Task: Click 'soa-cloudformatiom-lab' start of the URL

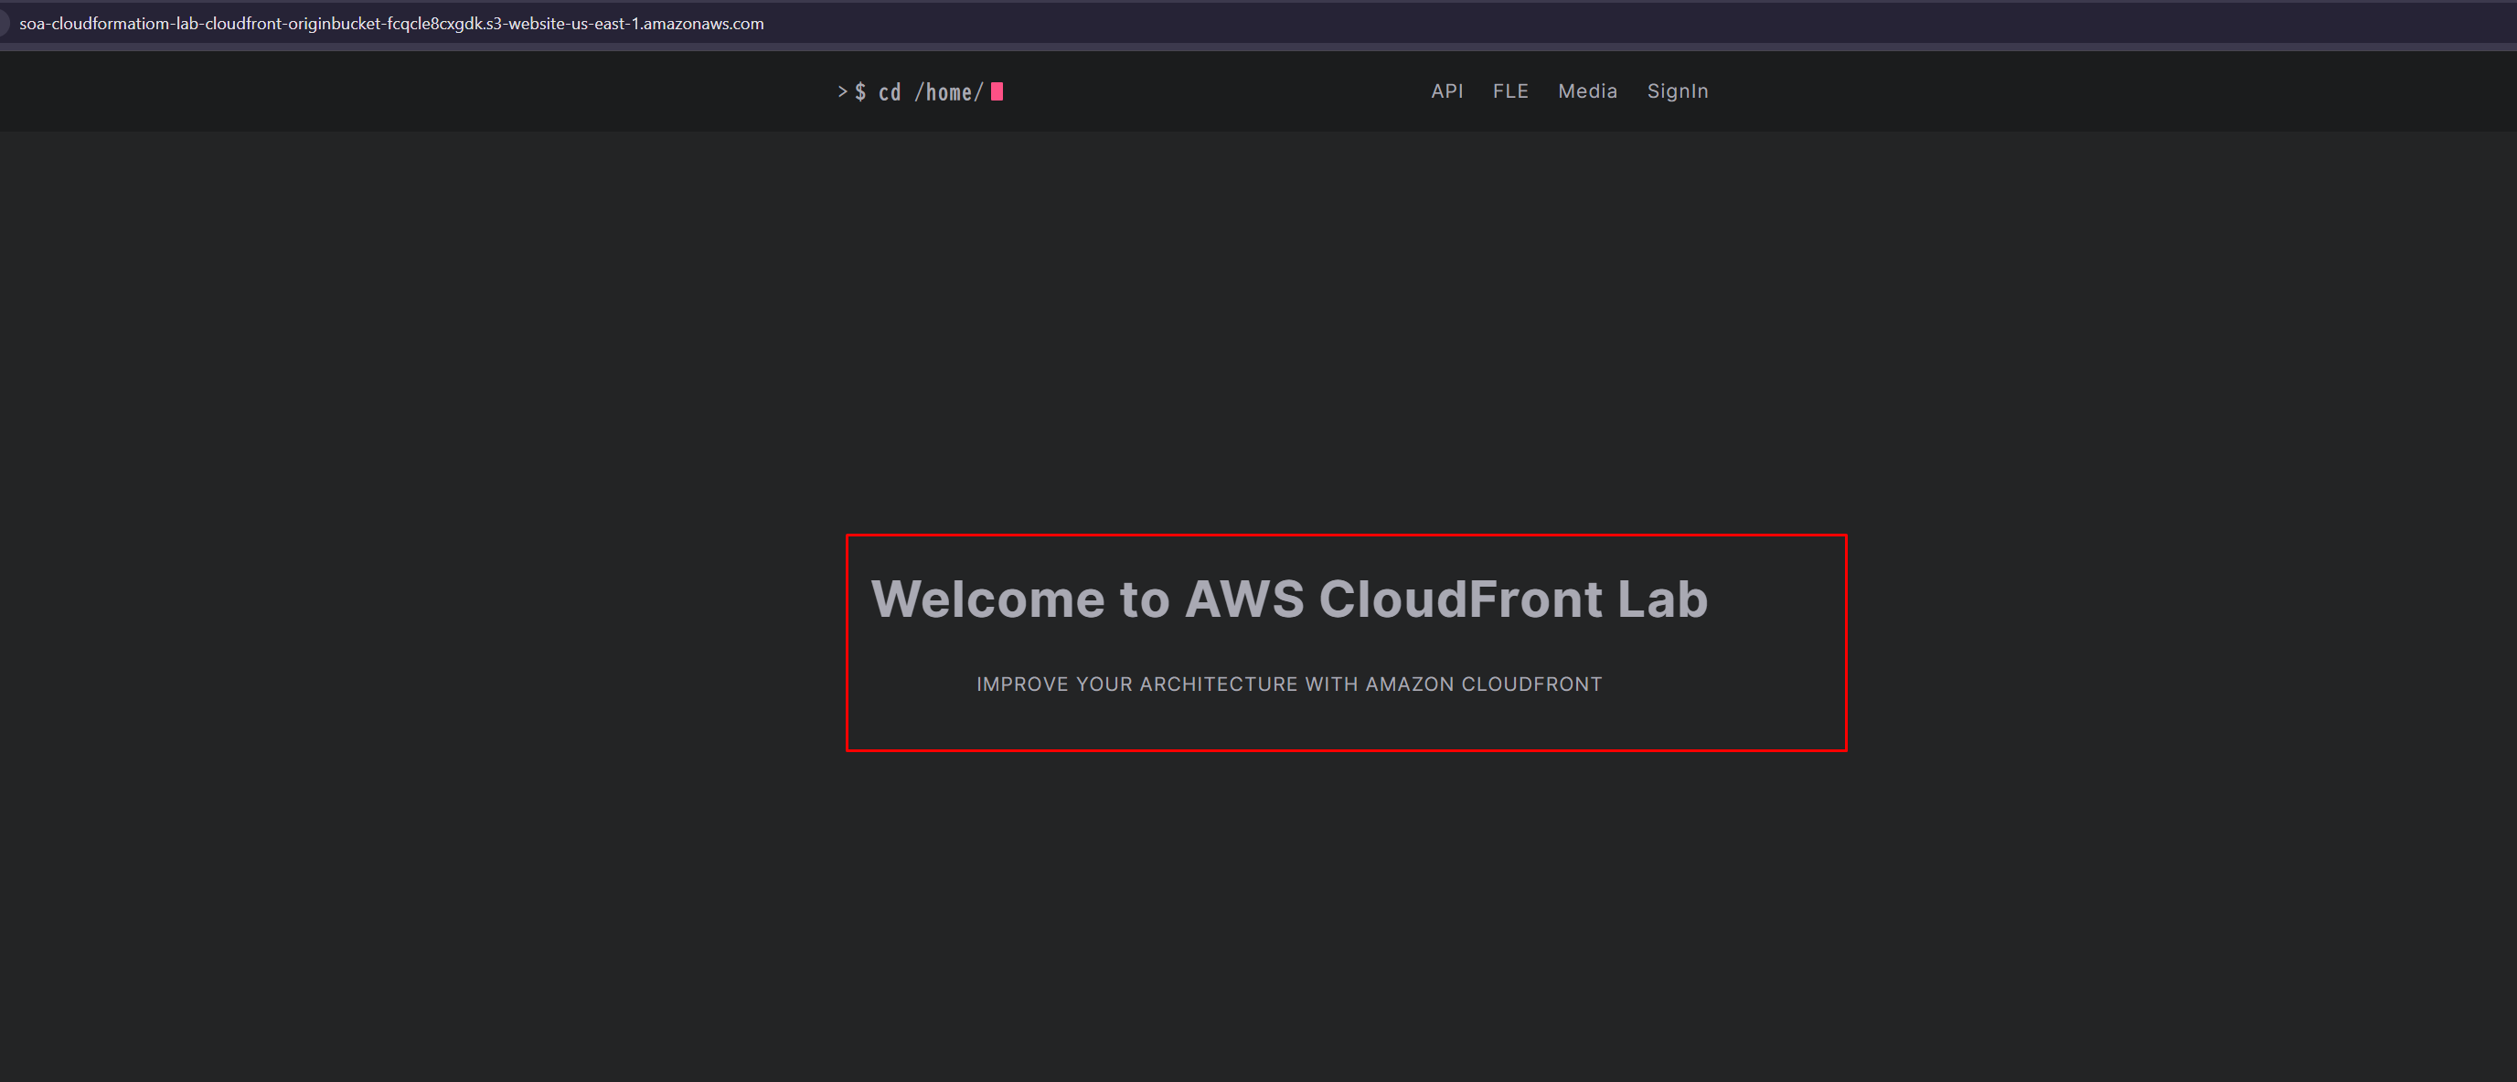Action: [x=108, y=24]
